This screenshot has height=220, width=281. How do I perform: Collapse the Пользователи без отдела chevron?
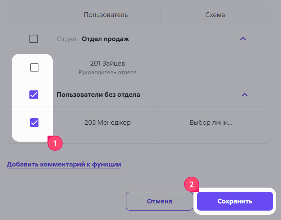(x=244, y=95)
